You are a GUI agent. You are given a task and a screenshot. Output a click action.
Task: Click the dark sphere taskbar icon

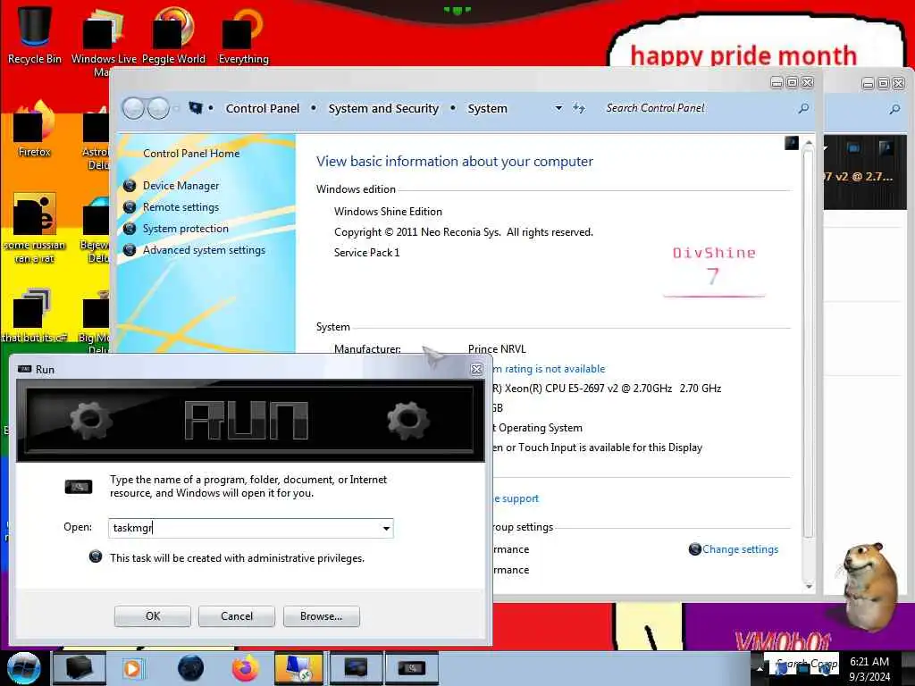tap(190, 668)
